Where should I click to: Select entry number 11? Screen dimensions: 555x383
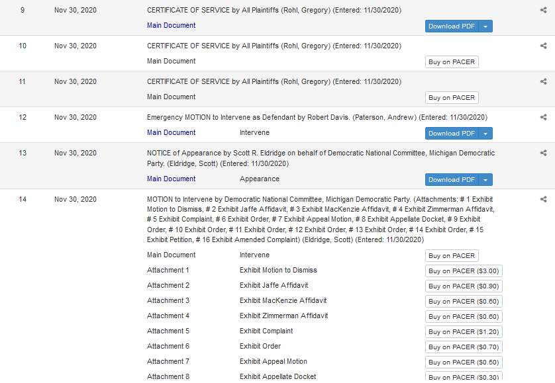tap(23, 81)
